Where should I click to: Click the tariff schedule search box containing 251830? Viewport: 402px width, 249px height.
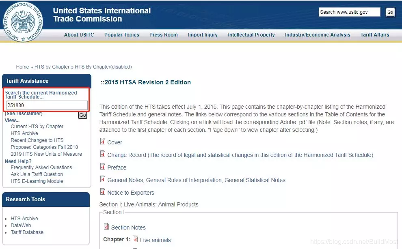(x=47, y=105)
